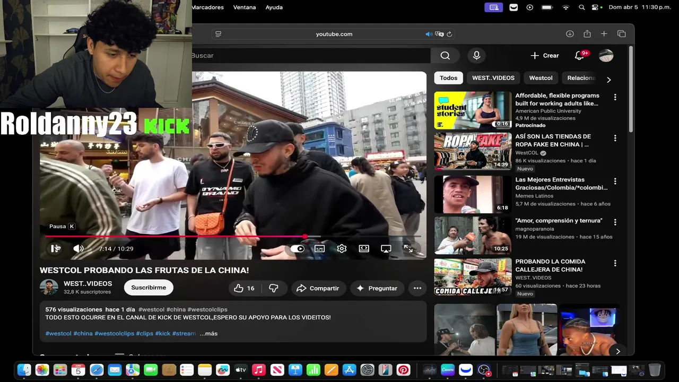Image resolution: width=679 pixels, height=382 pixels.
Task: Pause the video with the play/pause button
Action: (x=55, y=248)
